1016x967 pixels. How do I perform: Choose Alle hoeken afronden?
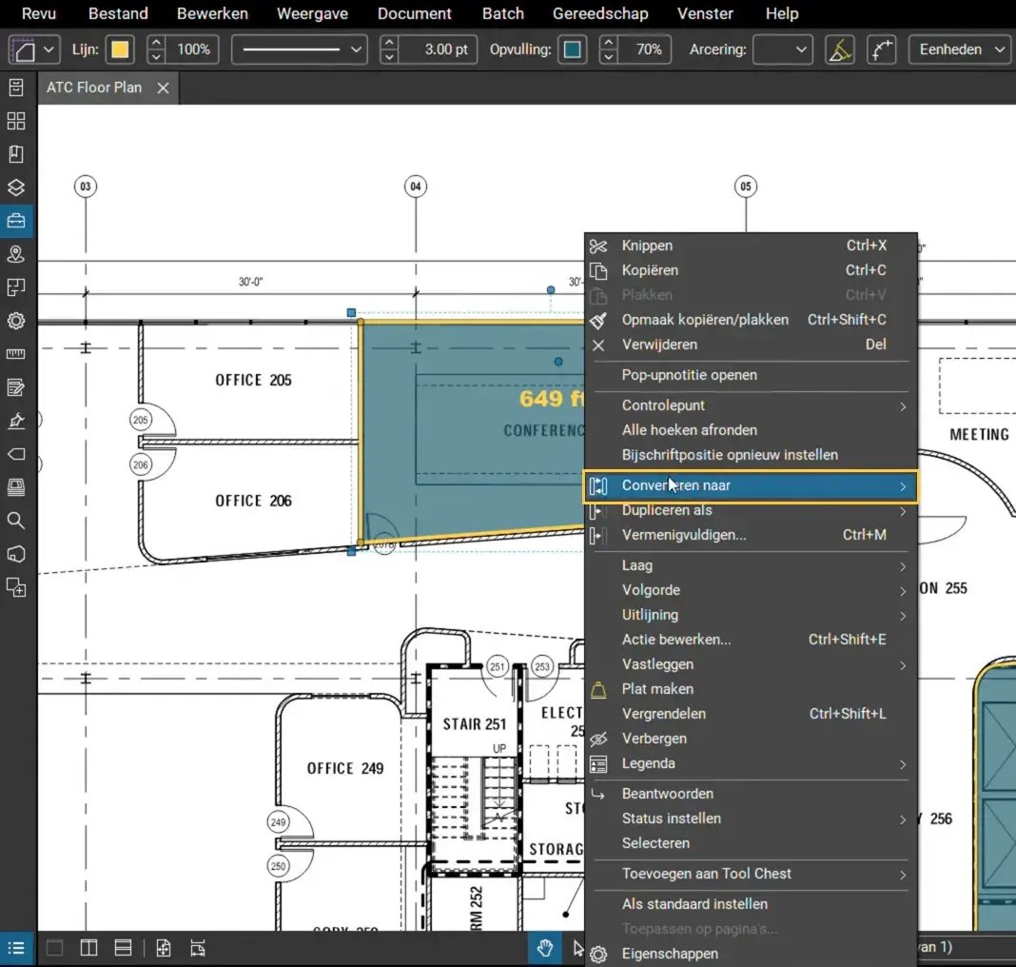[x=751, y=430]
